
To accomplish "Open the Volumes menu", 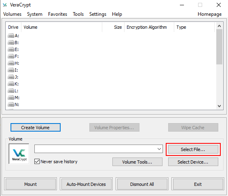I will [13, 14].
